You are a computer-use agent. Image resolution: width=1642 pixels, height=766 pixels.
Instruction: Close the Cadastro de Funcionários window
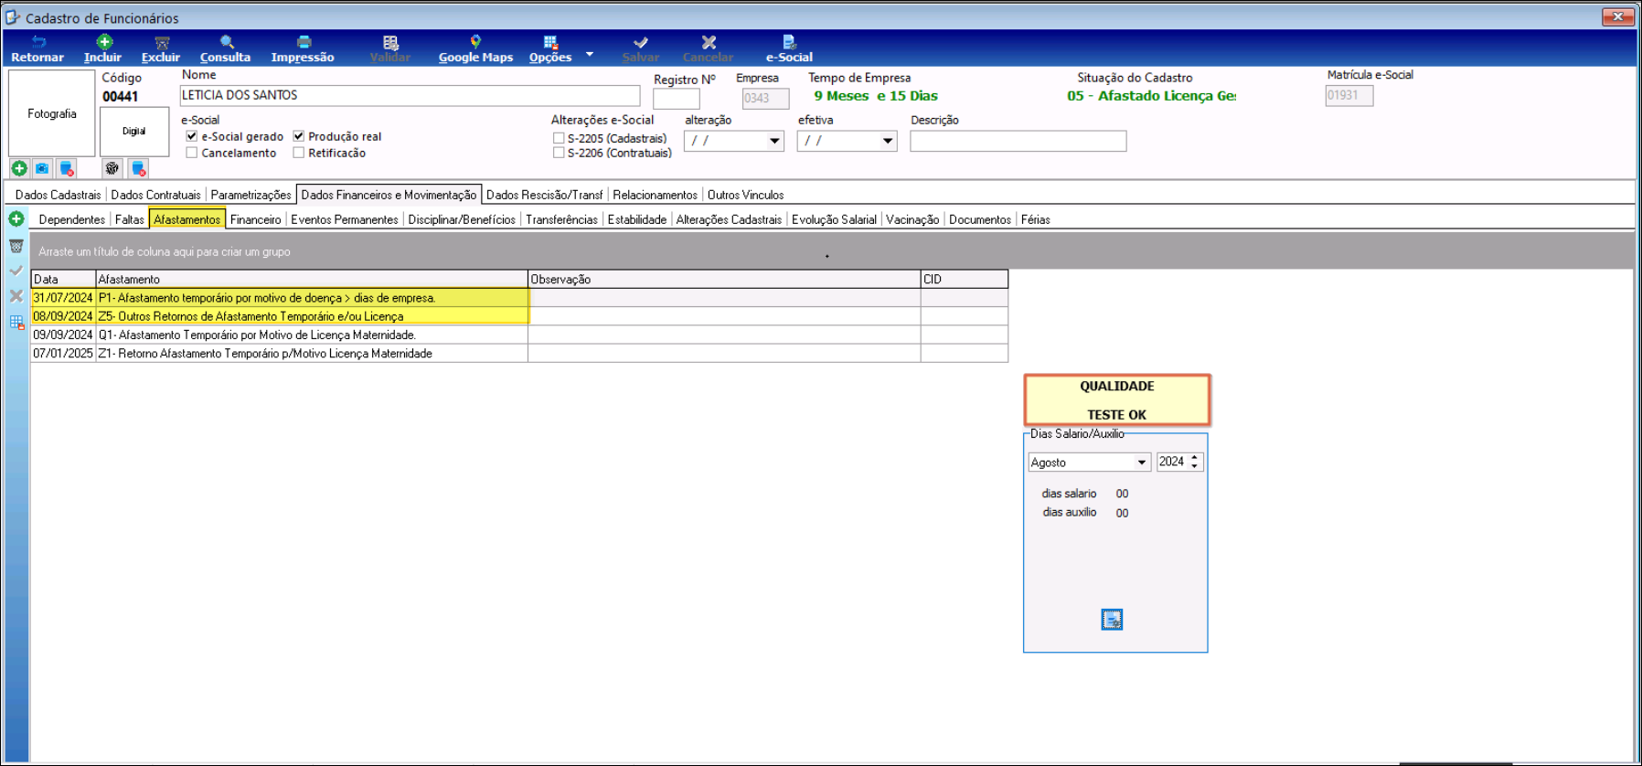1617,16
